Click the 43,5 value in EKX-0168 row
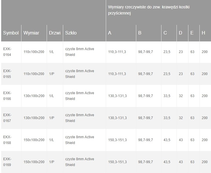 click(x=167, y=140)
